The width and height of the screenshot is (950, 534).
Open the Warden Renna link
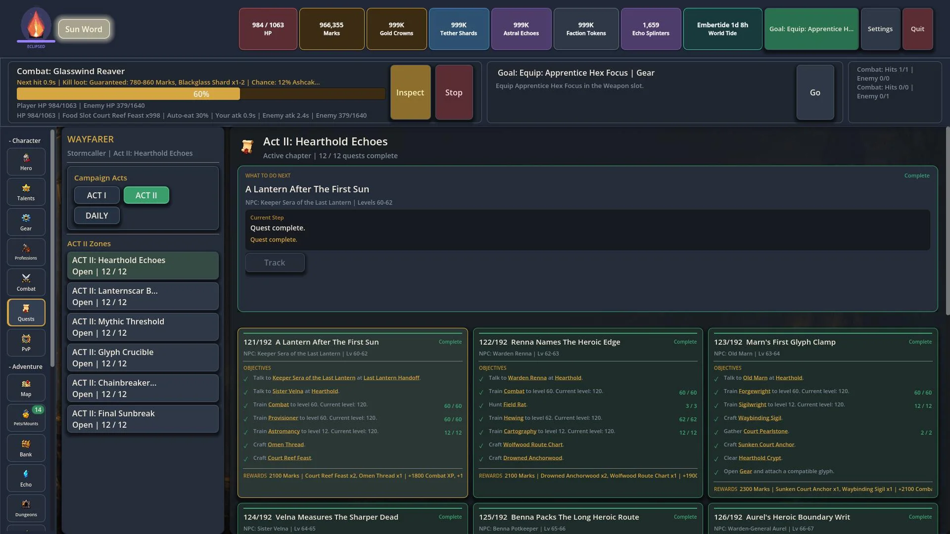[x=527, y=378]
